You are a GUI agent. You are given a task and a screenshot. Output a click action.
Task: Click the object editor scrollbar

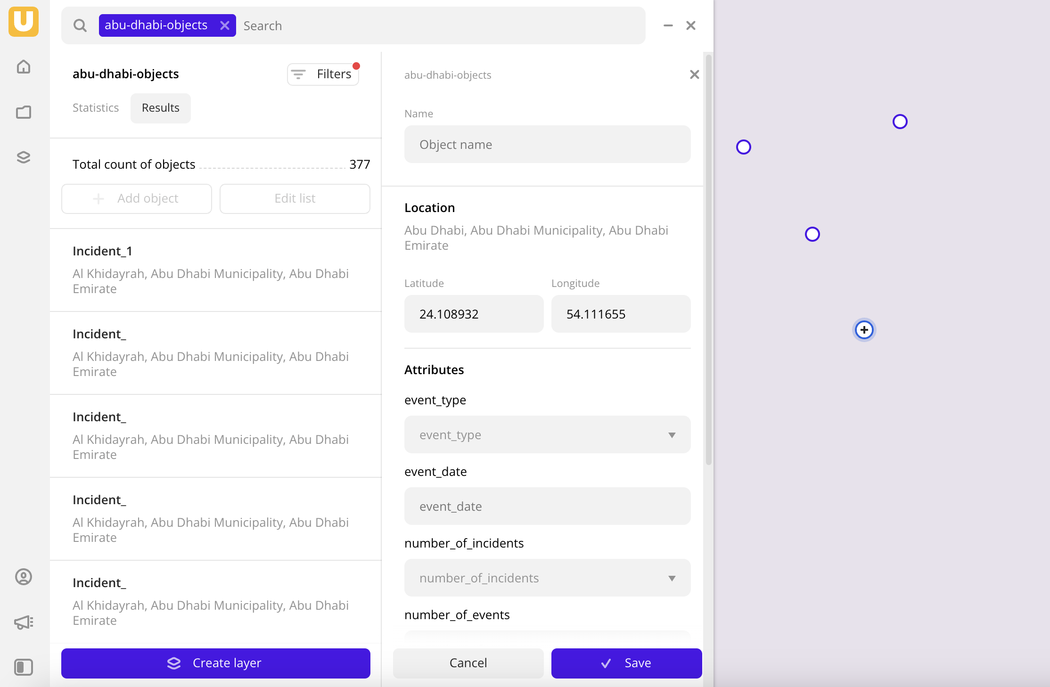708,259
